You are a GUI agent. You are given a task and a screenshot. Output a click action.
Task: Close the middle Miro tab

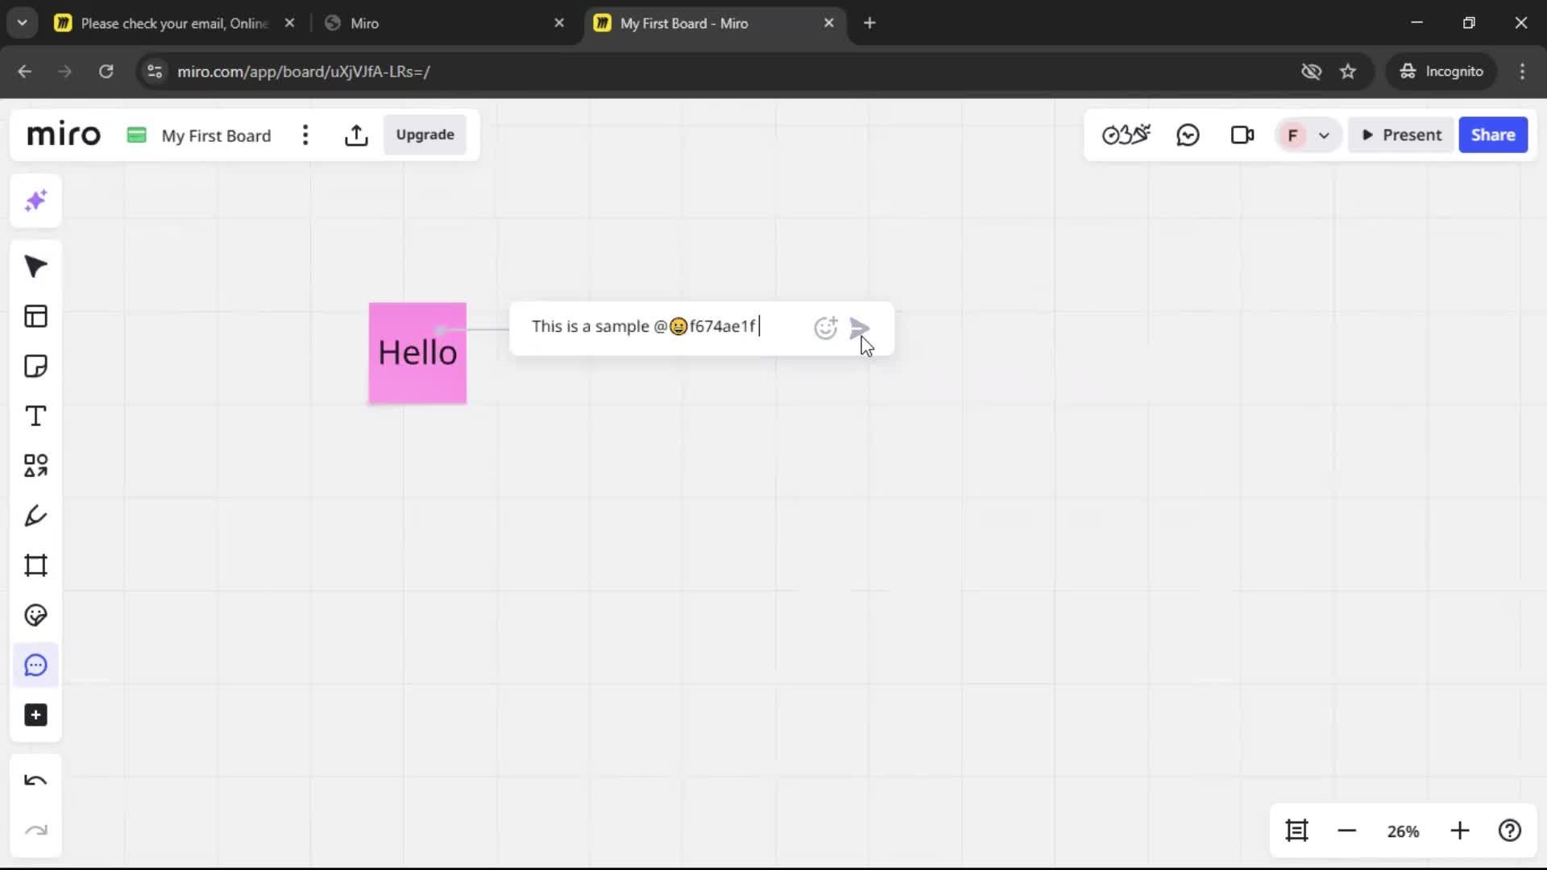559,23
